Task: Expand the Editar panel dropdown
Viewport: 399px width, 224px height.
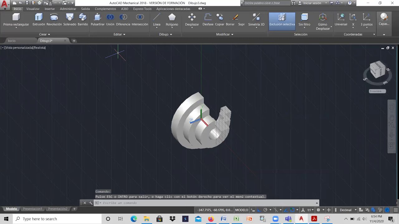Action: tap(119, 34)
